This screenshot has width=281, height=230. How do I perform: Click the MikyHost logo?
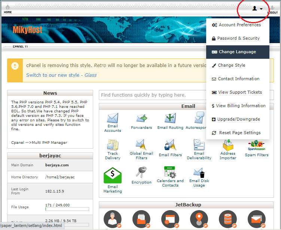pos(27,30)
